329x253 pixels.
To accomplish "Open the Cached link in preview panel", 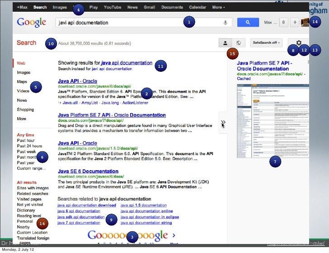I will point(244,79).
